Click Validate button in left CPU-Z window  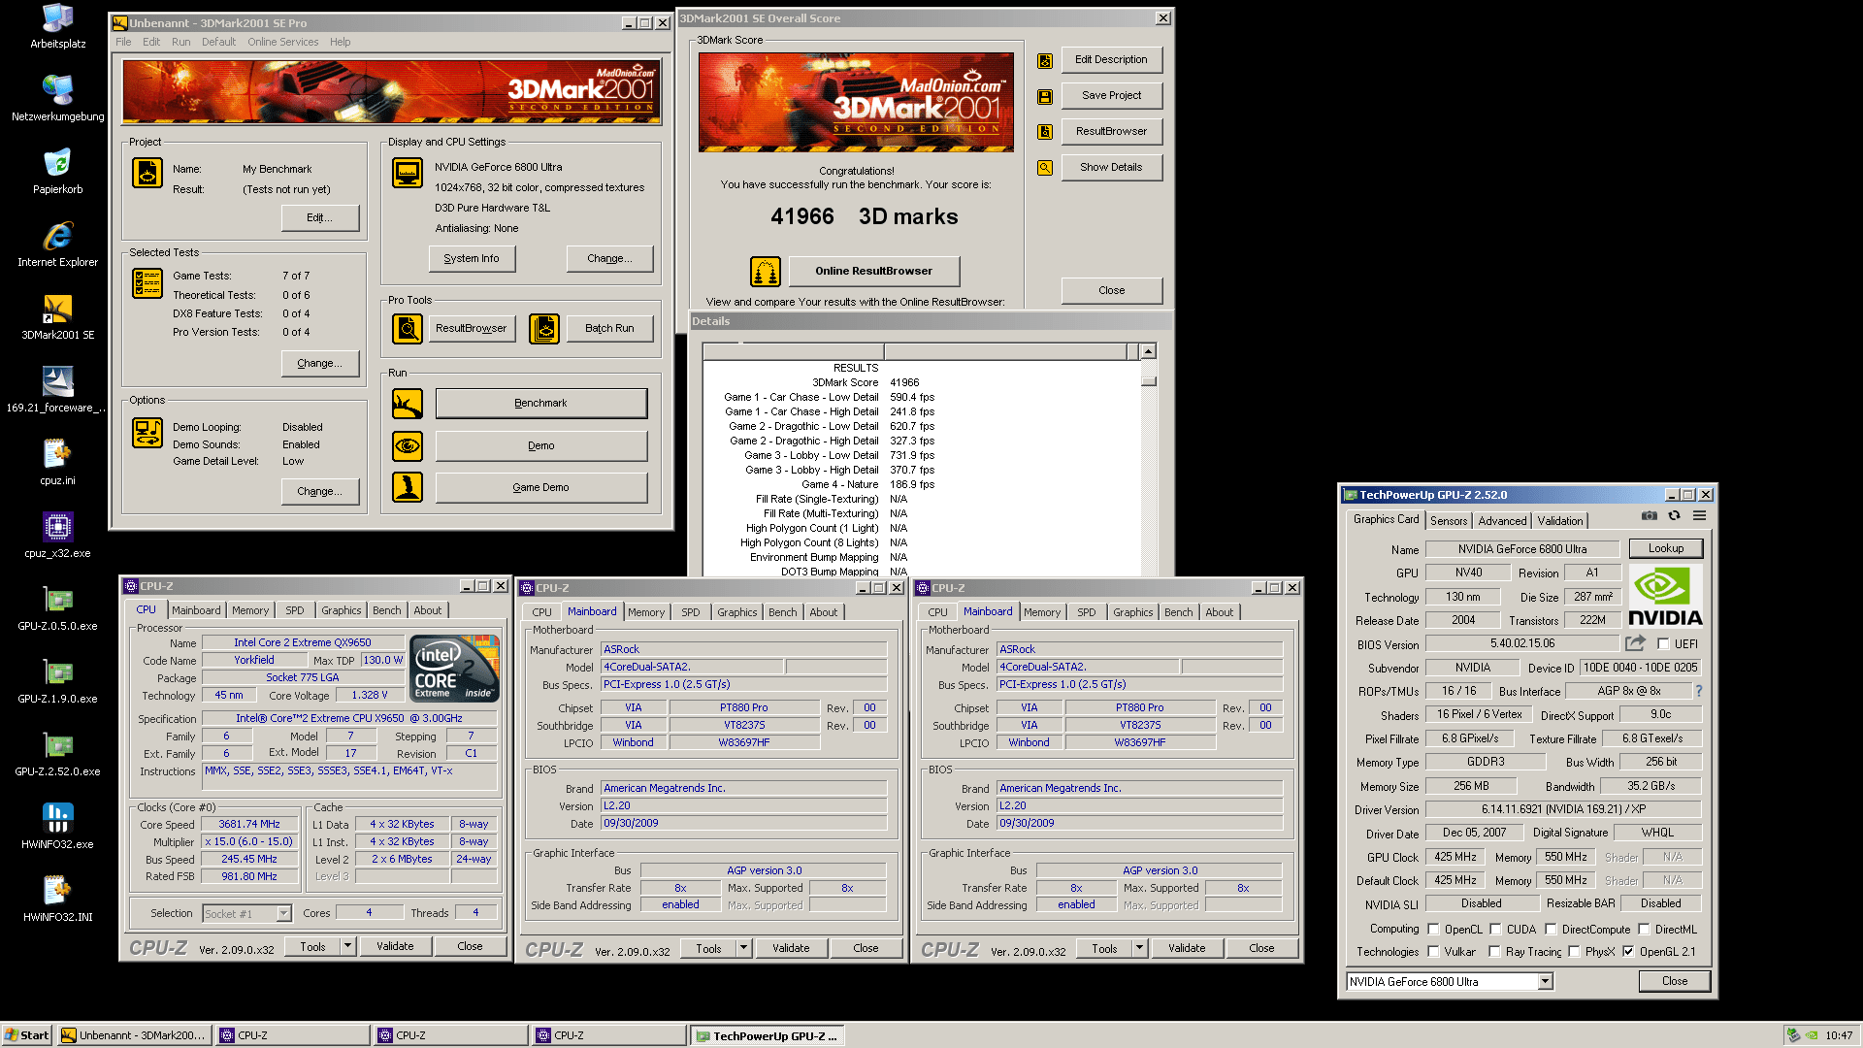point(395,946)
